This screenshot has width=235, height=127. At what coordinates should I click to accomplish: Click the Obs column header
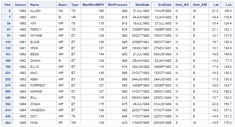(x=7, y=5)
